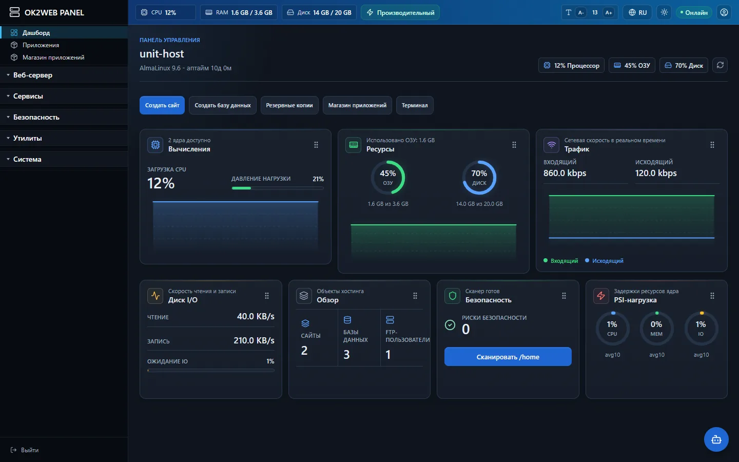Viewport: 739px width, 462px height.
Task: Expand the Безопасность sidebar section
Action: (x=64, y=117)
